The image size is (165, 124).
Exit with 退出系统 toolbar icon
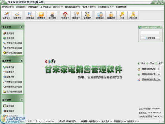click(133, 15)
